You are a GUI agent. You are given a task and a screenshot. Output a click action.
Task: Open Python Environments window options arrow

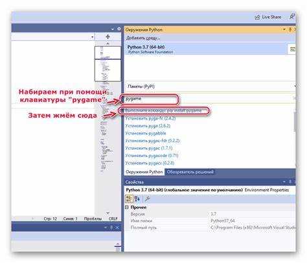(284, 30)
